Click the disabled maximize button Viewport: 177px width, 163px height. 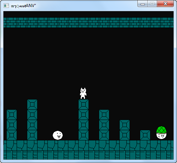[152, 4]
